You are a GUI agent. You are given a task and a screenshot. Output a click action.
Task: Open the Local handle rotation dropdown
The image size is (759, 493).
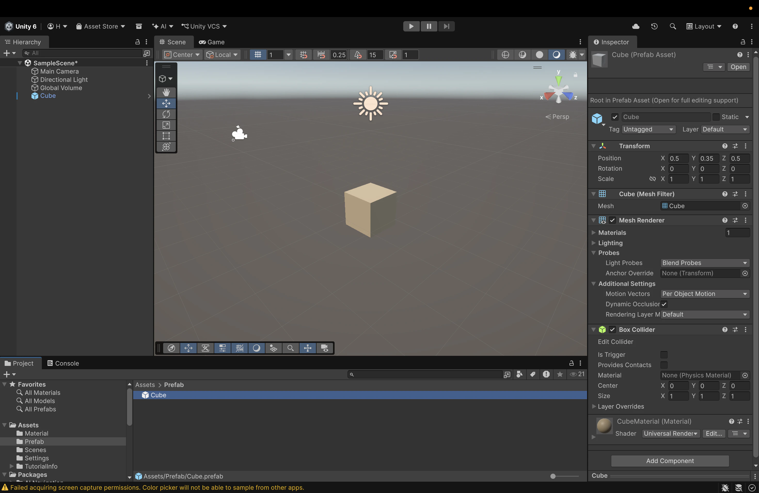(x=222, y=55)
